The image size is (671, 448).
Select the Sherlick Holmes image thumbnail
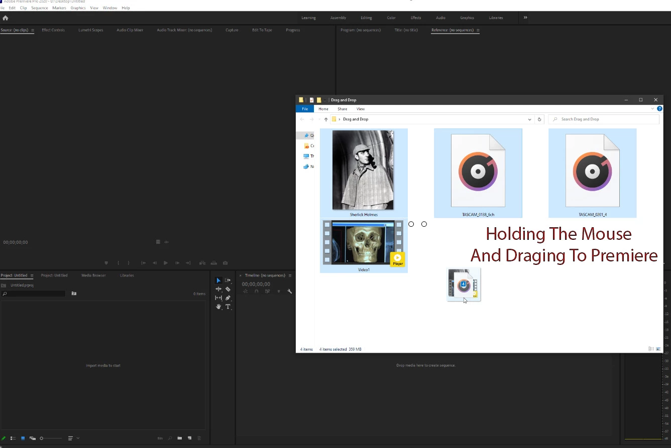point(363,170)
